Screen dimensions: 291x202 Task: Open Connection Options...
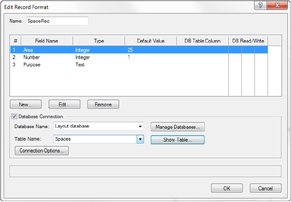pyautogui.click(x=42, y=151)
